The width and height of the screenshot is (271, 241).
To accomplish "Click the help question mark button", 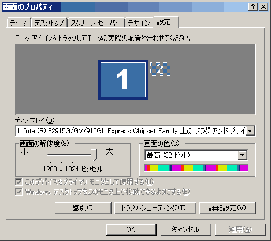I will (x=253, y=7).
